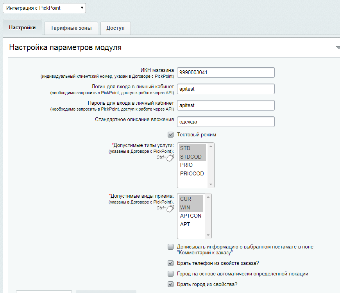Click the Тестовый режим label text
Viewport: 340px width, 293px height.
click(197, 134)
